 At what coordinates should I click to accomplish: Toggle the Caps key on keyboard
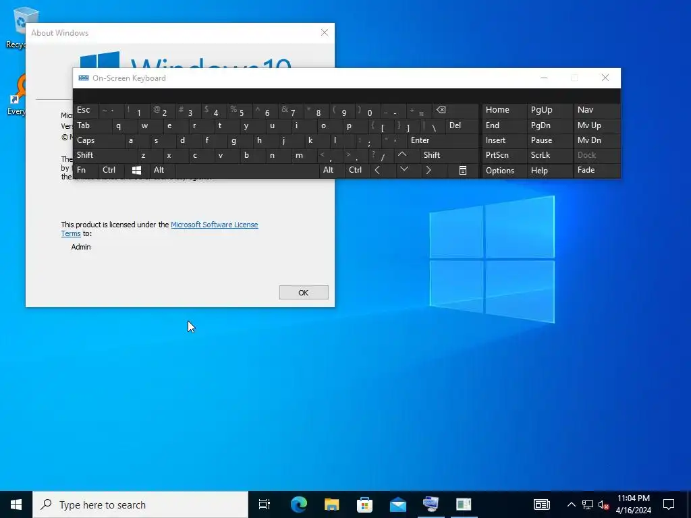pyautogui.click(x=99, y=140)
